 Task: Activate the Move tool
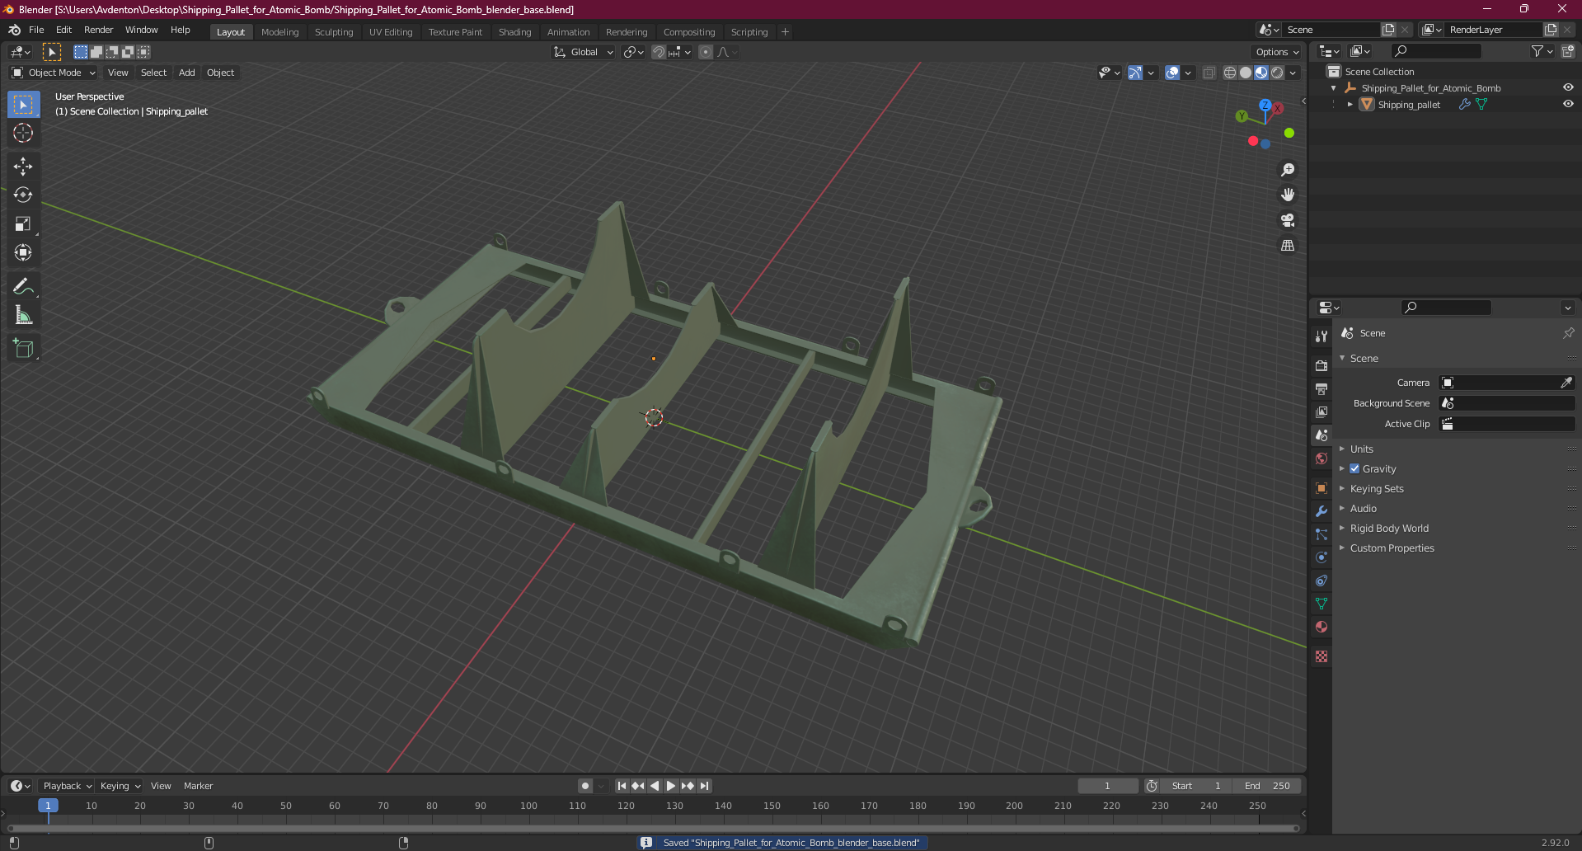23,167
